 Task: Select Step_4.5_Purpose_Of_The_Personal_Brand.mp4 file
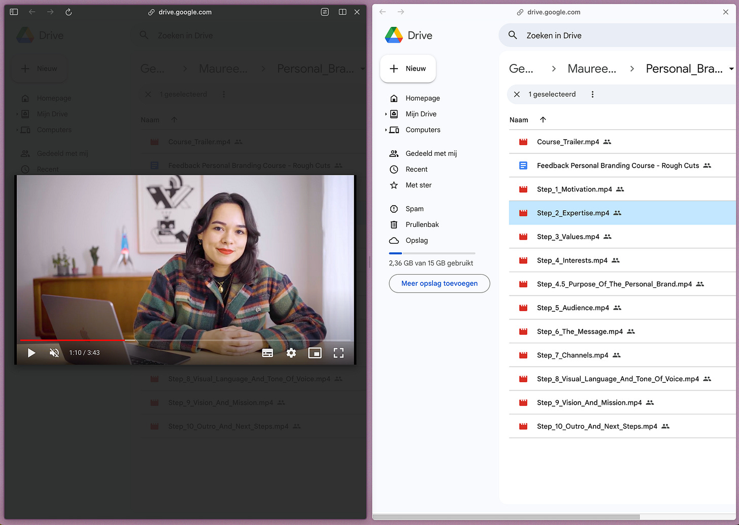[x=622, y=284]
